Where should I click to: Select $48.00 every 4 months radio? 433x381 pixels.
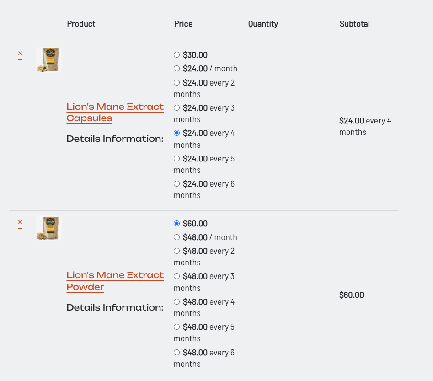(x=177, y=302)
